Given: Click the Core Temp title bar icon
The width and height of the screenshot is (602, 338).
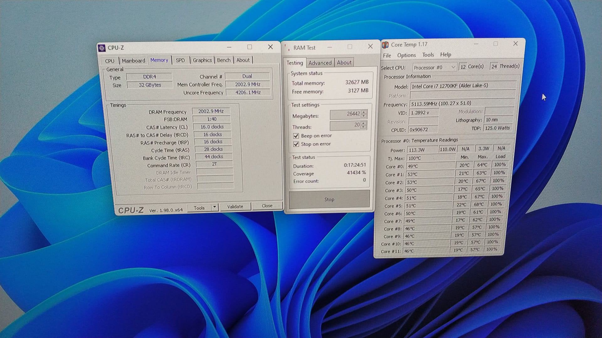Looking at the screenshot, I should click(385, 45).
